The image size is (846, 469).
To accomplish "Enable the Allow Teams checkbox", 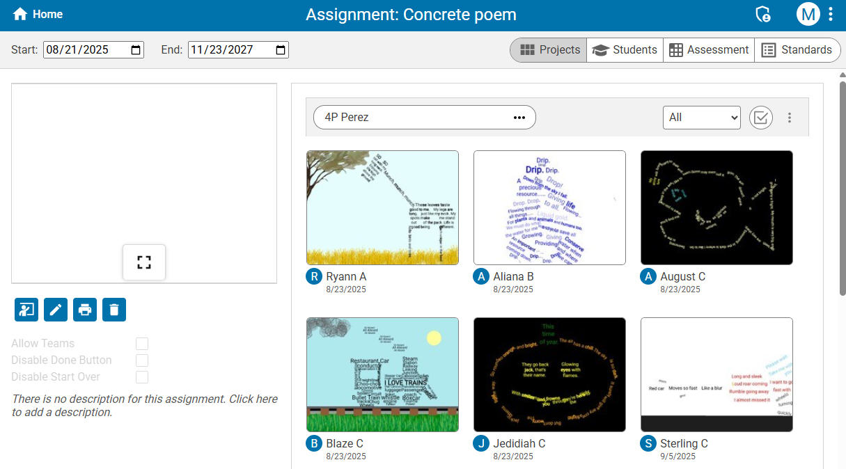I will click(x=142, y=343).
